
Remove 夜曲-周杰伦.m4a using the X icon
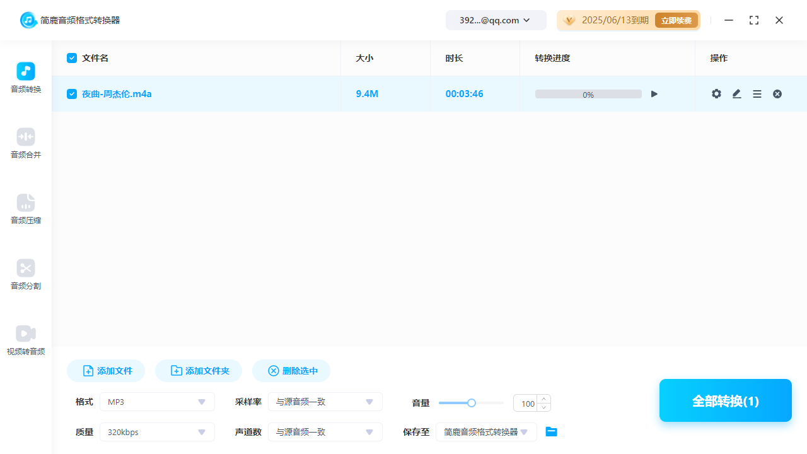click(x=777, y=93)
